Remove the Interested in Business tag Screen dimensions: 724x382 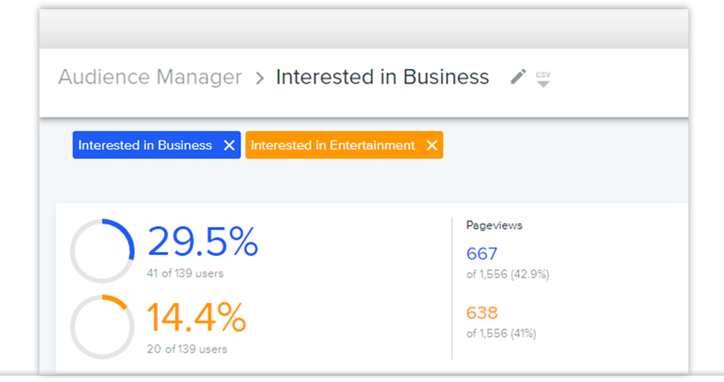pyautogui.click(x=229, y=145)
